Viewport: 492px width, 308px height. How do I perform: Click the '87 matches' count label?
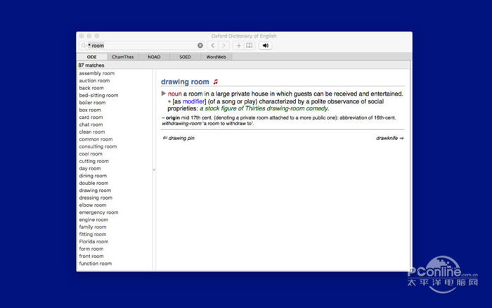click(91, 65)
